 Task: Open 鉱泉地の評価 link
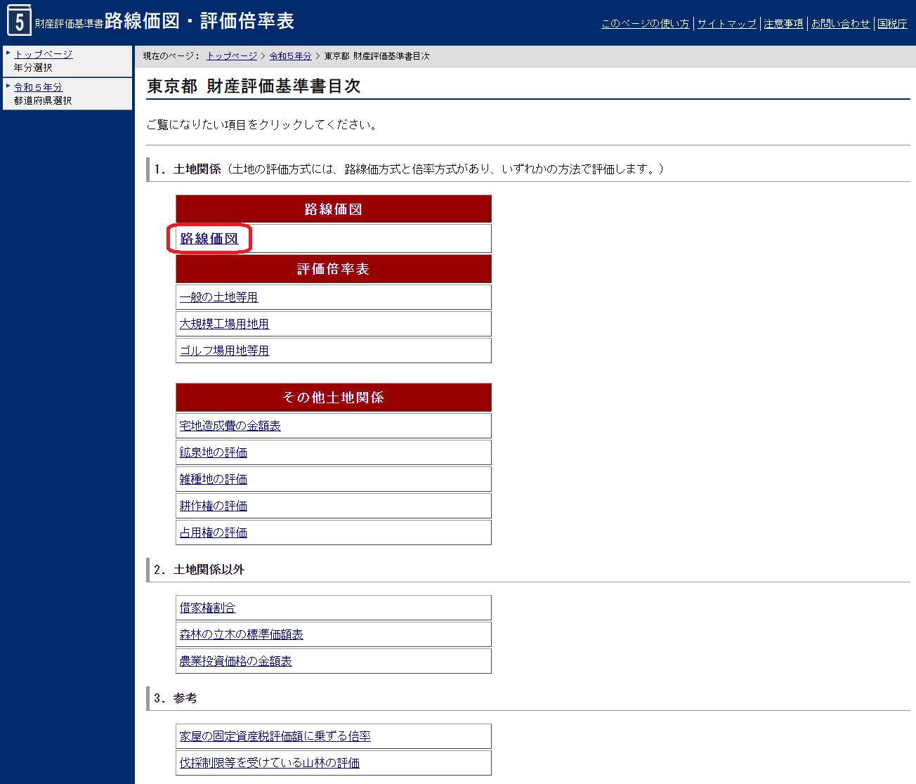pos(213,452)
